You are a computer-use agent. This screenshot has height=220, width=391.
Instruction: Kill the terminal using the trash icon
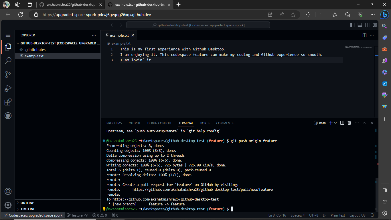[349, 123]
